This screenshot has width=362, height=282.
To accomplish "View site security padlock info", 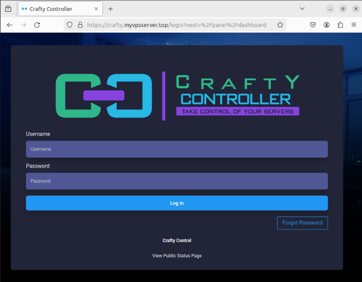I will click(80, 25).
